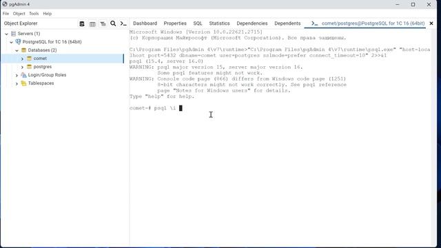This screenshot has width=441, height=248.
Task: Maximize the pgAdmin 4 window
Action: point(413,5)
